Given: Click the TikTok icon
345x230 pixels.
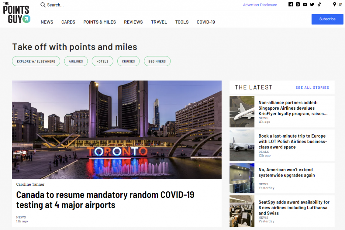Looking at the screenshot, I should point(319,4).
